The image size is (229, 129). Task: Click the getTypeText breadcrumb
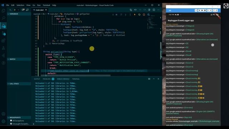coord(84,14)
